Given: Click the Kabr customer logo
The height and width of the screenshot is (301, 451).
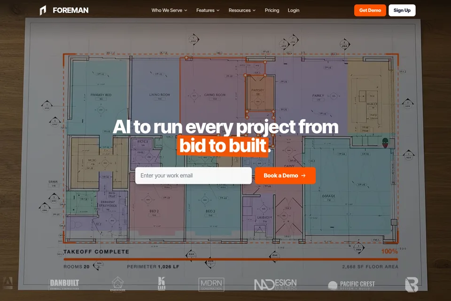Looking at the screenshot, I should tap(162, 284).
